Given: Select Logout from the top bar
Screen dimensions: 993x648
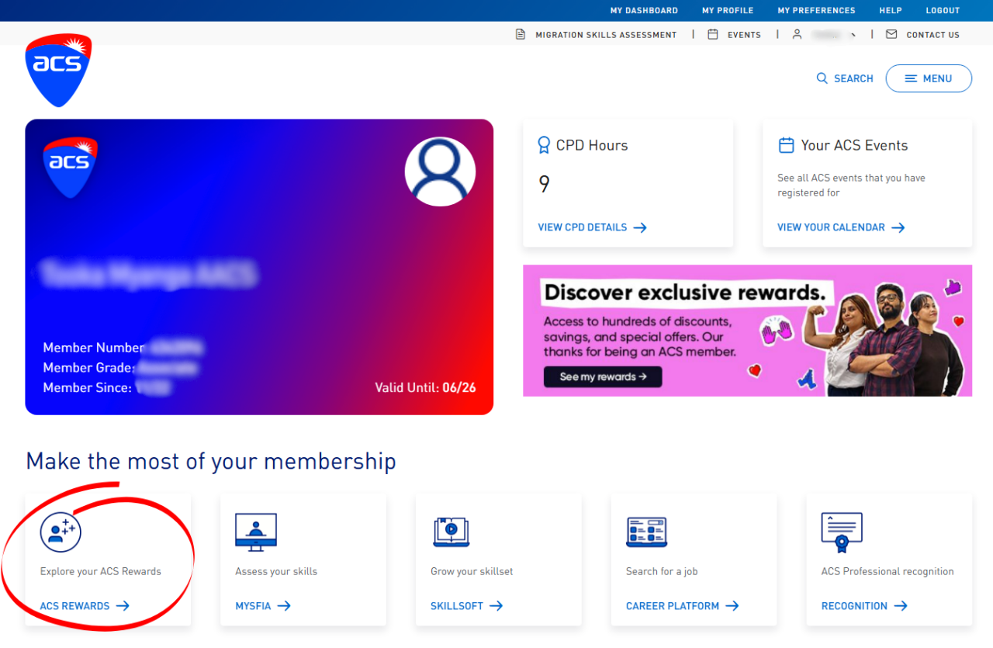Looking at the screenshot, I should (x=943, y=11).
